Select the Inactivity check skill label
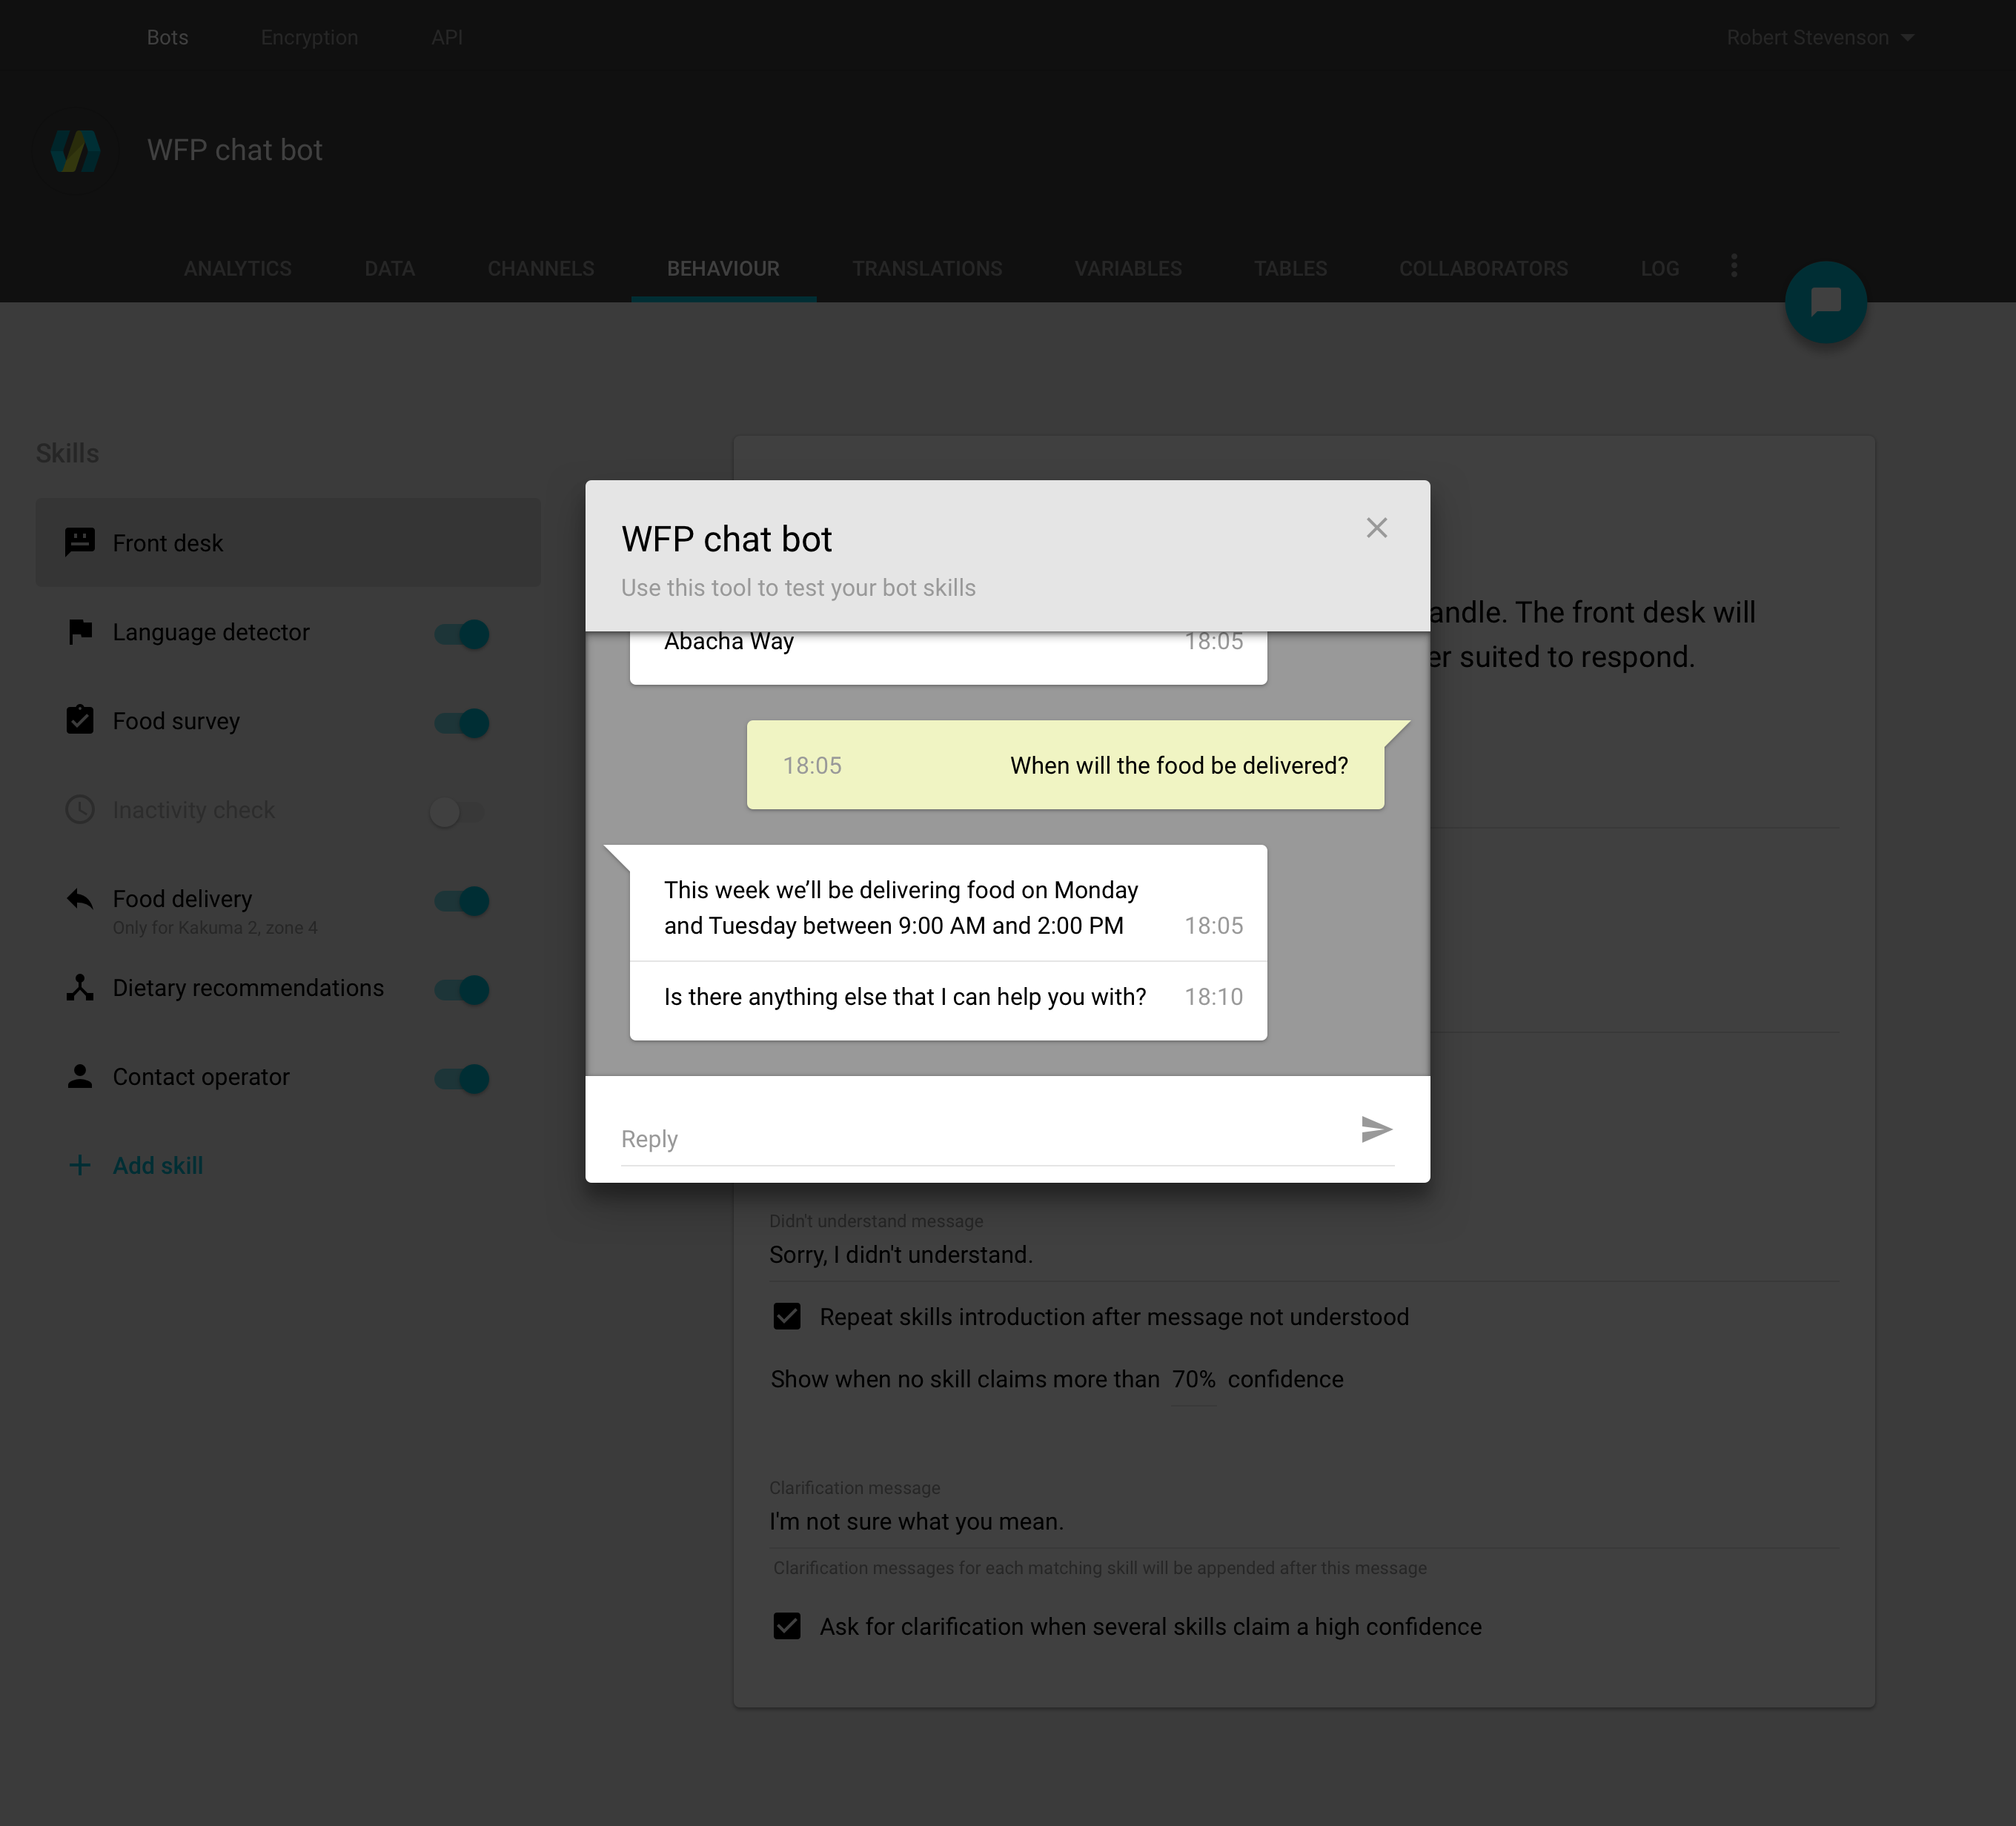Image resolution: width=2016 pixels, height=1826 pixels. 193,810
